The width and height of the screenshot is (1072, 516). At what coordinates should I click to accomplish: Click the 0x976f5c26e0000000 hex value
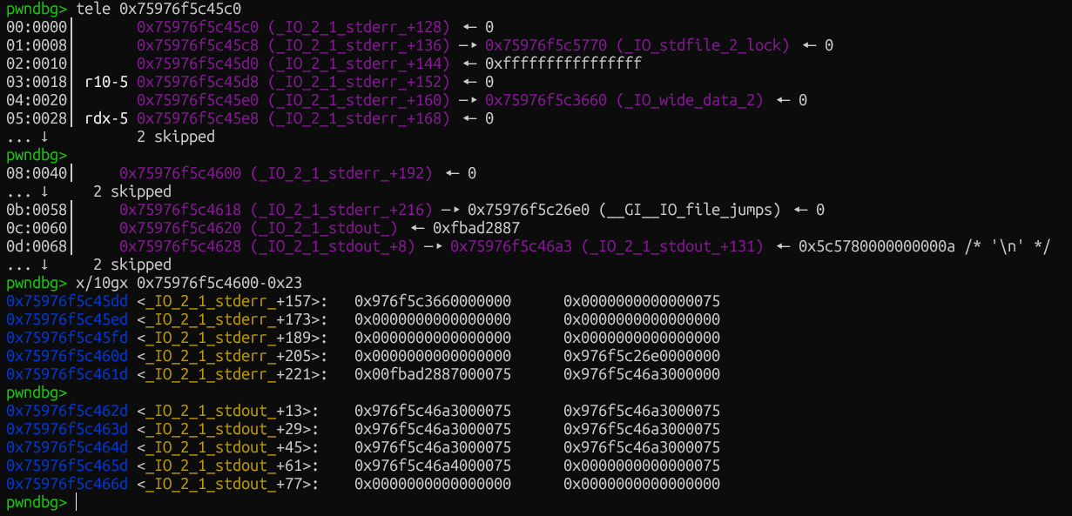coord(642,356)
